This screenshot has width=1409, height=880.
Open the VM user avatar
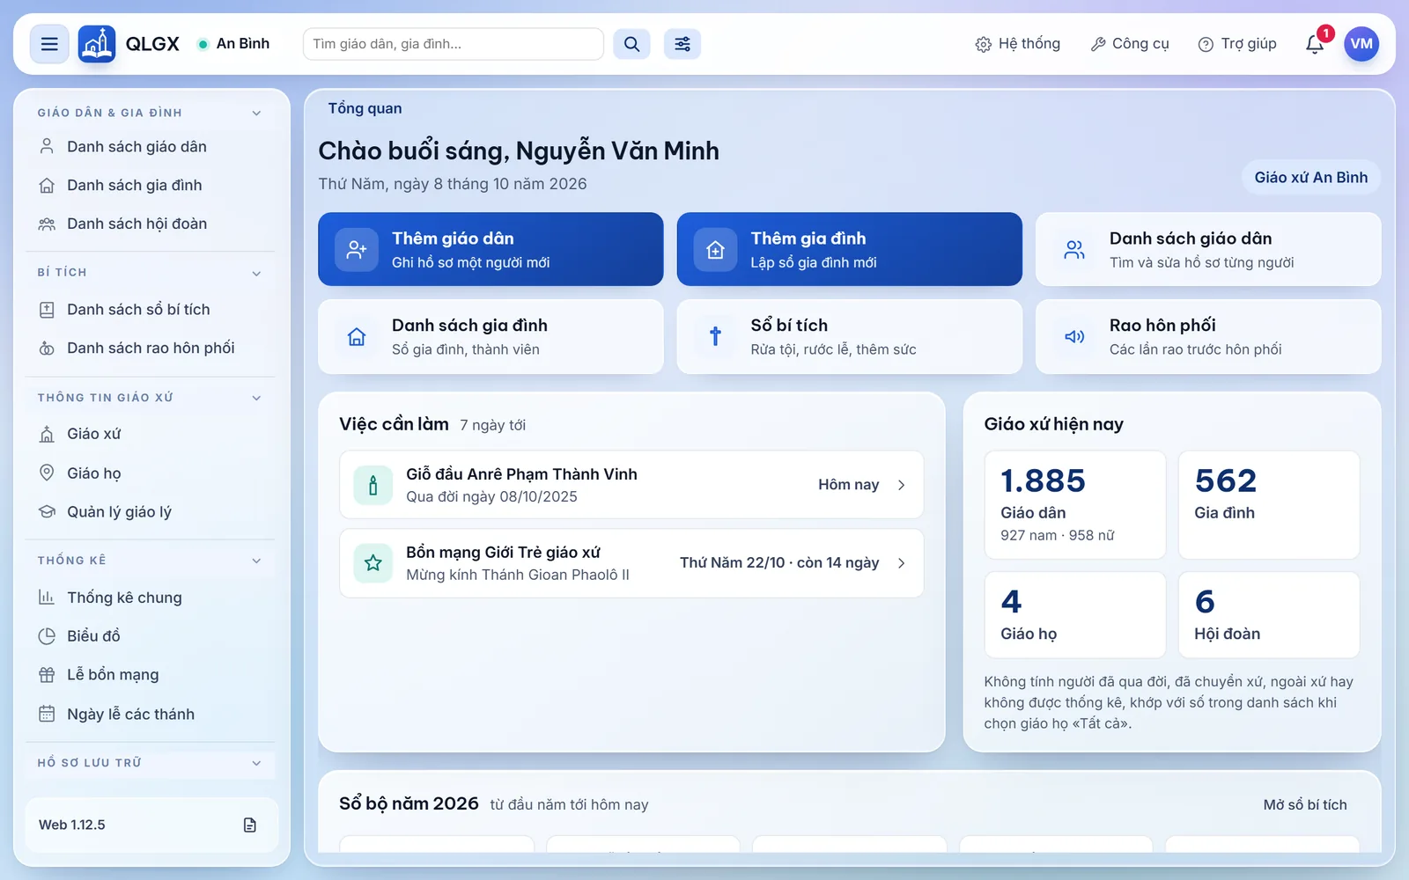point(1361,44)
